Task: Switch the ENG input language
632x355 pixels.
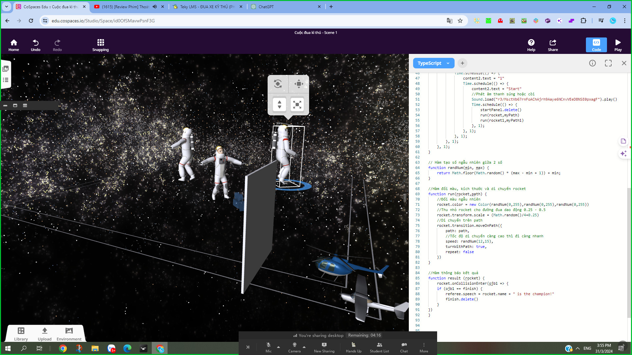Action: click(x=587, y=348)
